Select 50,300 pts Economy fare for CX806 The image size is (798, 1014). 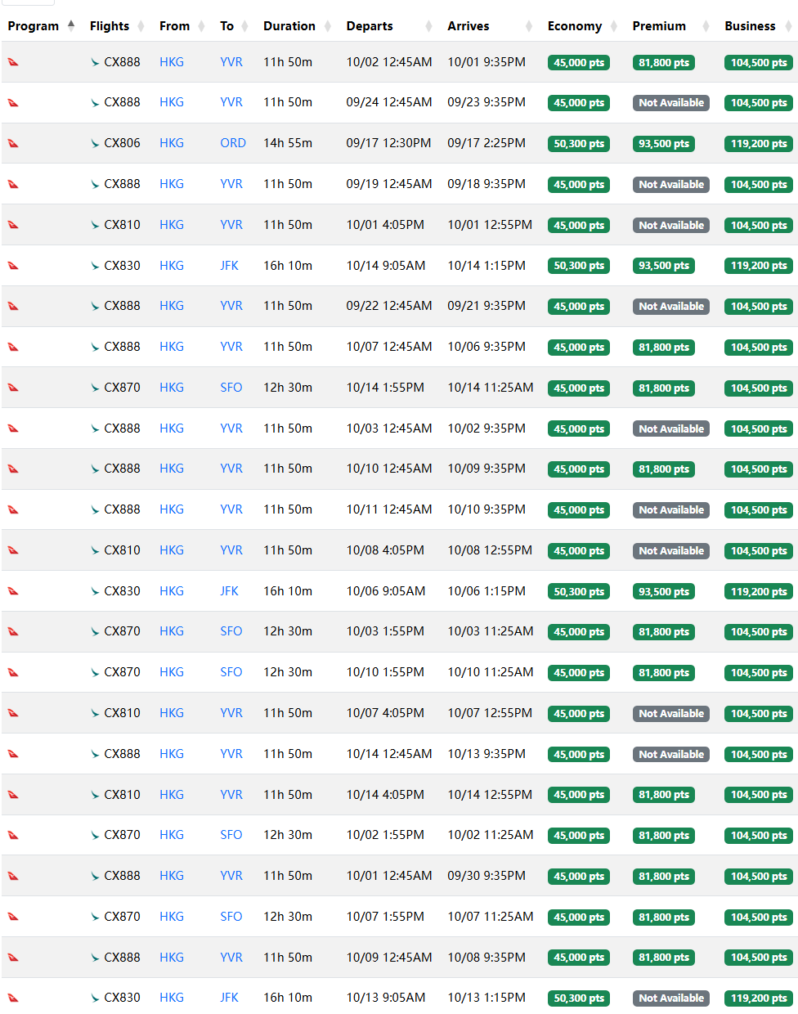click(579, 144)
